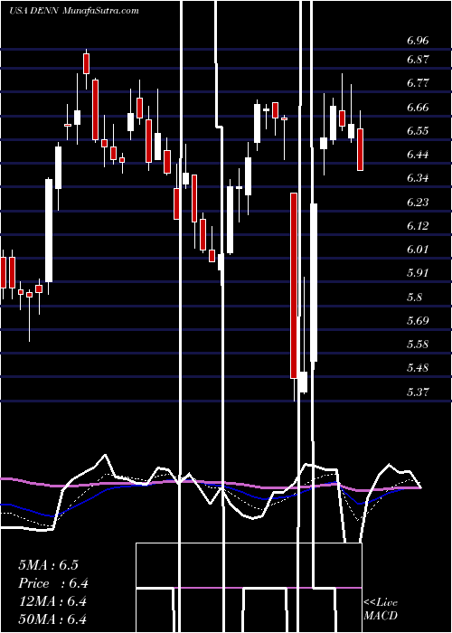Select the last red candle at chart's right end
The height and width of the screenshot is (633, 452).
(360, 149)
